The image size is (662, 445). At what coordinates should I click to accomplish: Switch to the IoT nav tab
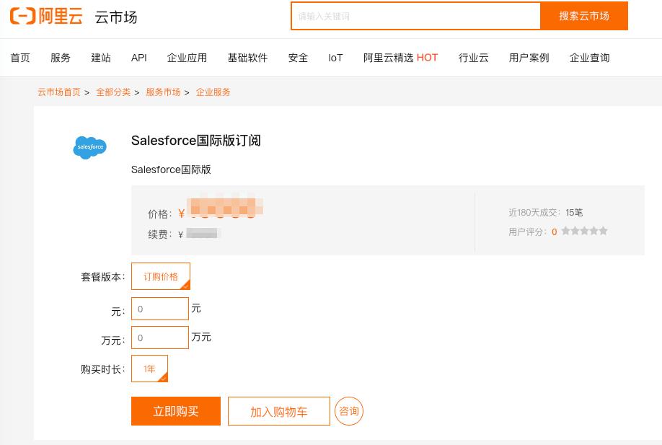click(335, 58)
